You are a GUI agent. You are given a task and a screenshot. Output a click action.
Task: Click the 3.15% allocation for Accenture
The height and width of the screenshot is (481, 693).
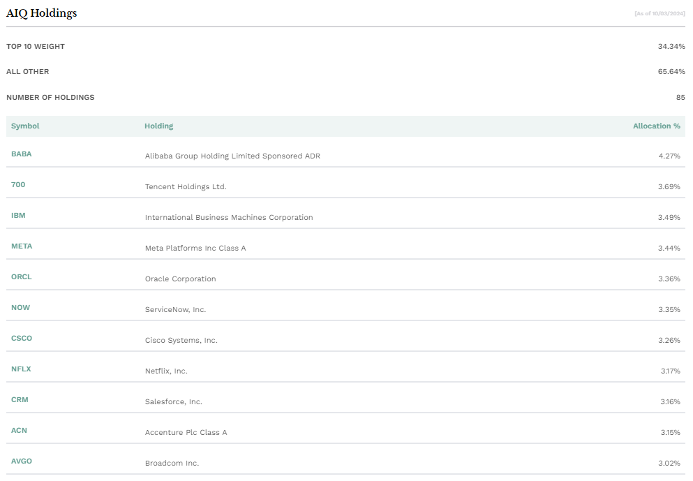tap(671, 432)
